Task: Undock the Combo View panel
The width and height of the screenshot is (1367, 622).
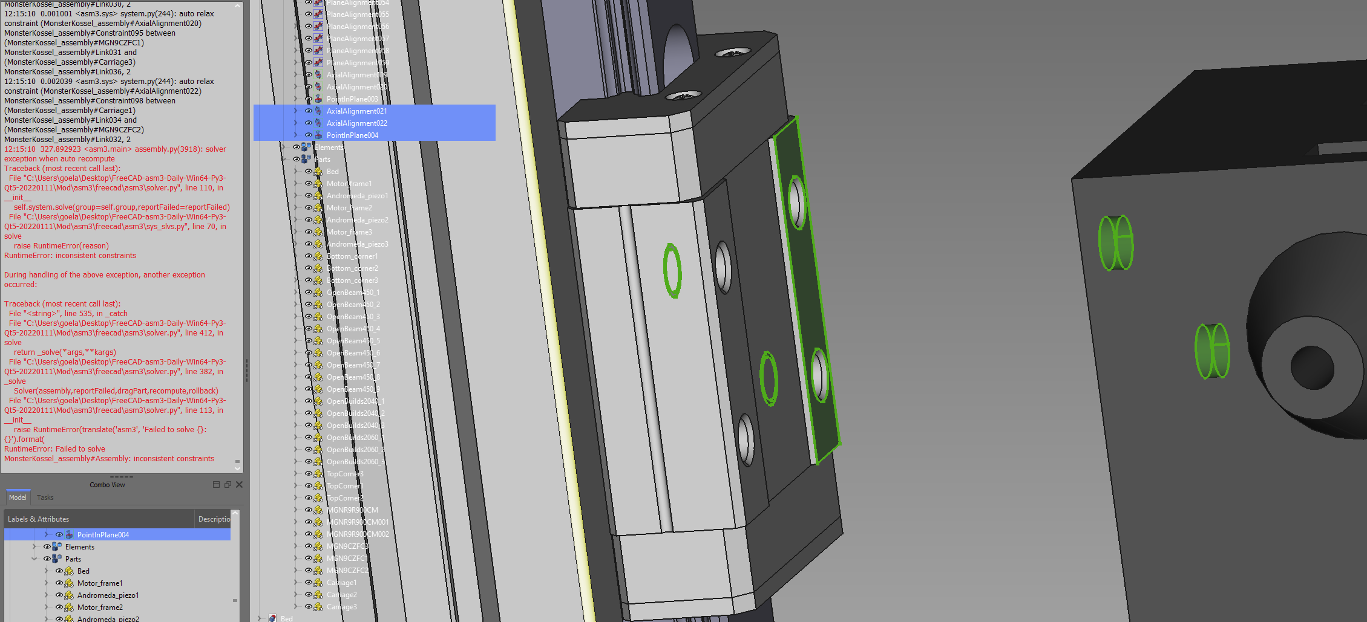Action: (228, 484)
